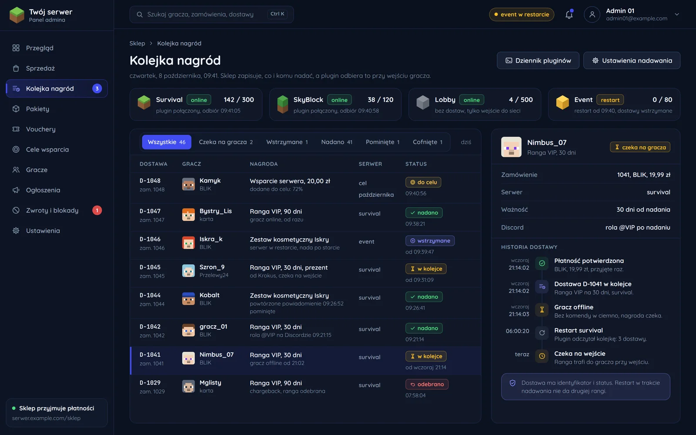This screenshot has height=435, width=696.
Task: Select the Wszystkie 46 tab
Action: point(167,142)
